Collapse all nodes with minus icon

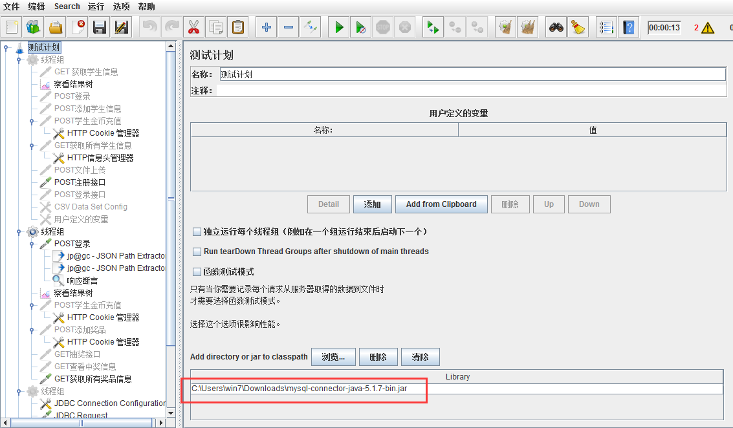point(289,27)
